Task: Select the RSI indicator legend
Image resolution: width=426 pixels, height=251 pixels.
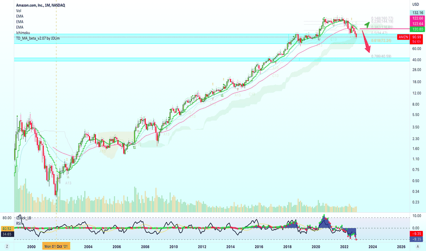Action: 18,223
